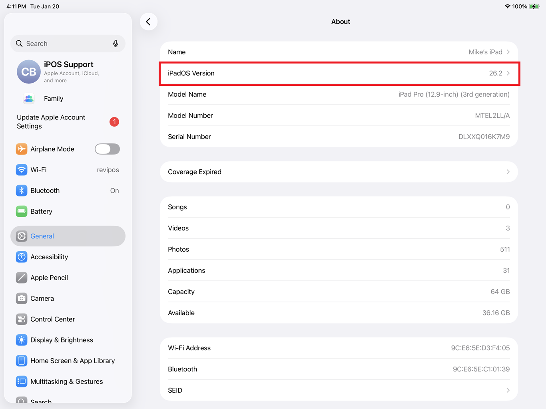Open Multitasking & Gestures settings

[x=68, y=381]
